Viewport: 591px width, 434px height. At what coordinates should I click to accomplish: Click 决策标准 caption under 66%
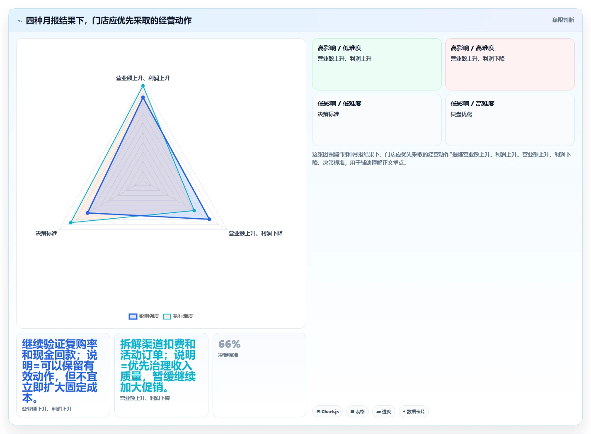coord(228,355)
